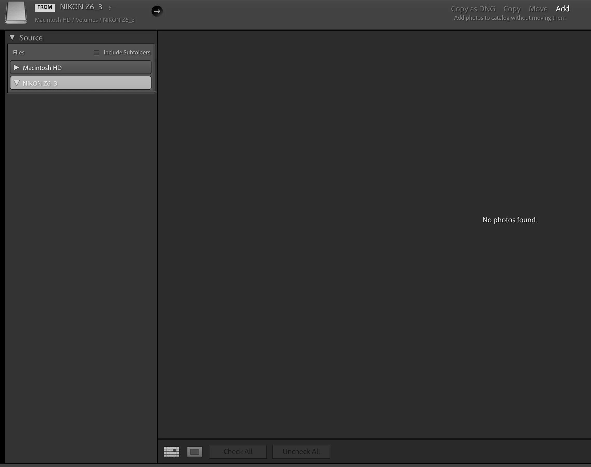Click the FROM source badge

pyautogui.click(x=45, y=7)
